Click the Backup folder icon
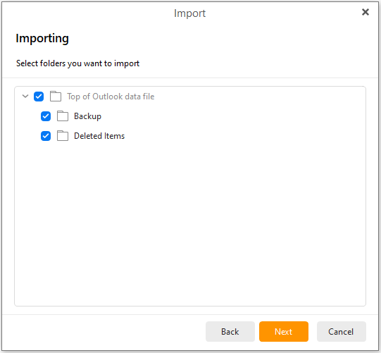 [63, 116]
